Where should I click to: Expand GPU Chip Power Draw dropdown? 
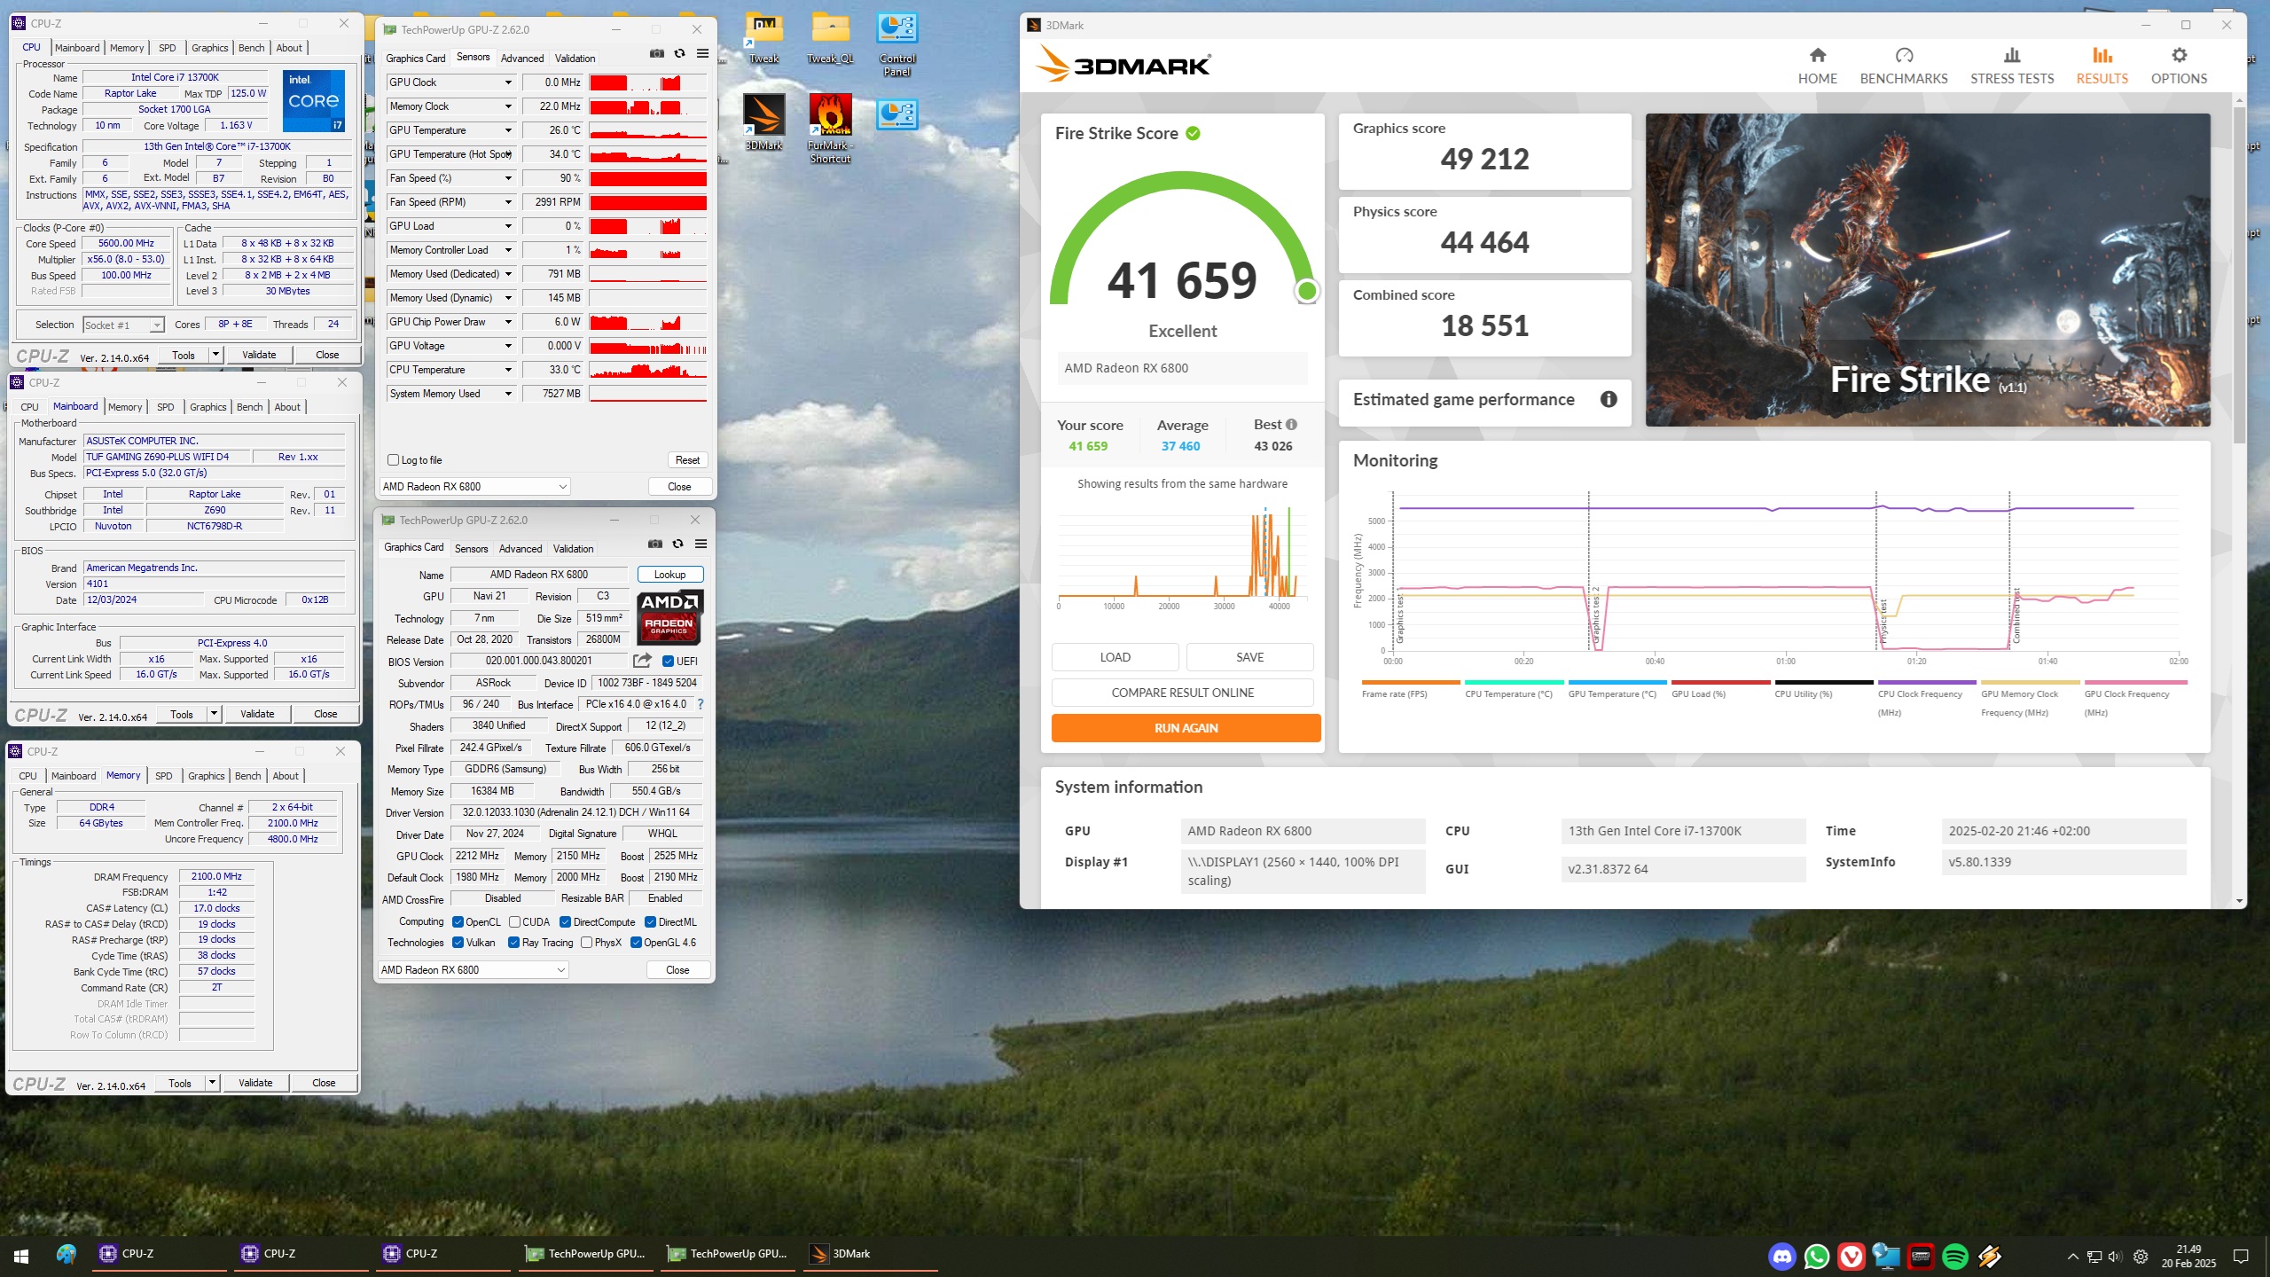click(x=508, y=322)
